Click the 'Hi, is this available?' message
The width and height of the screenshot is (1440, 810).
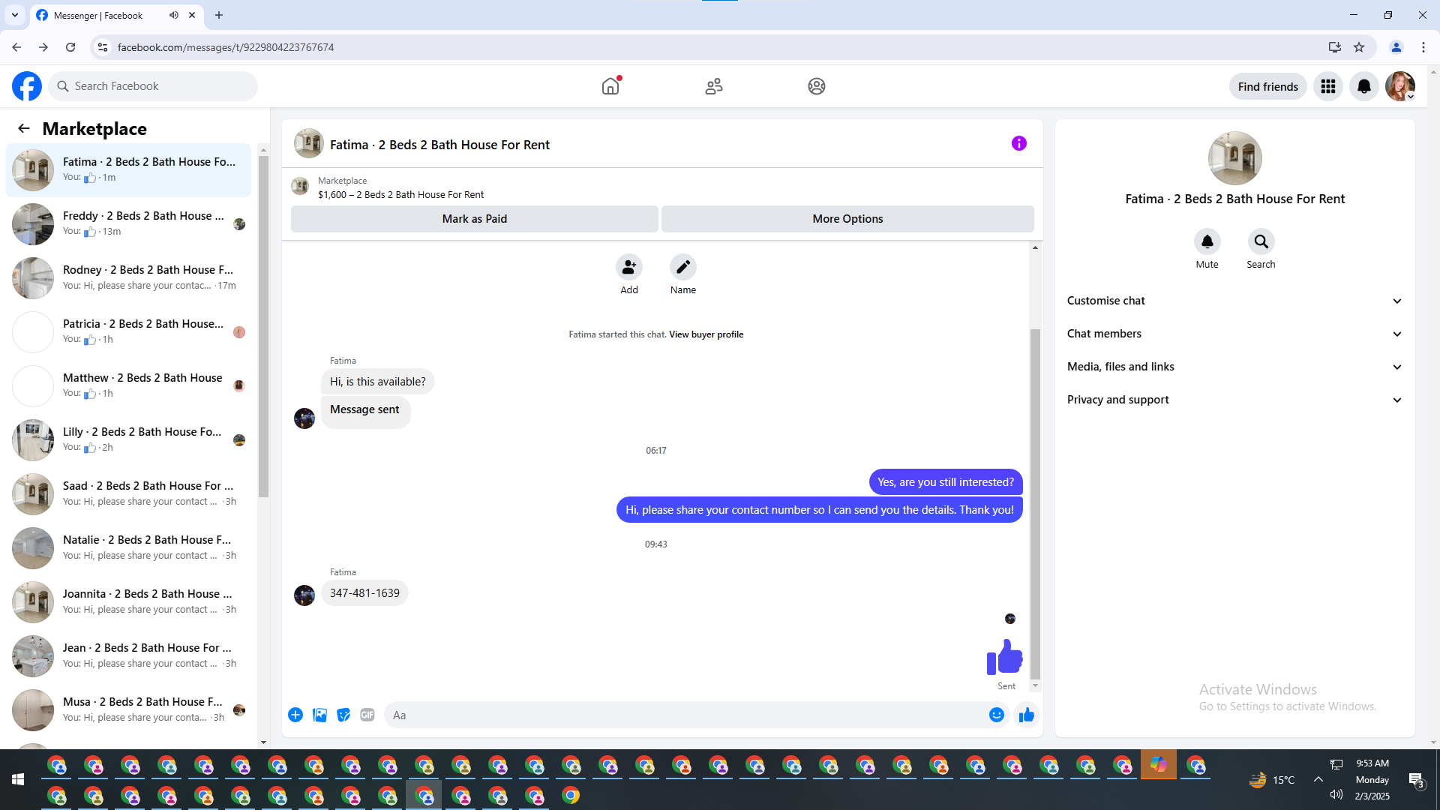click(x=377, y=382)
